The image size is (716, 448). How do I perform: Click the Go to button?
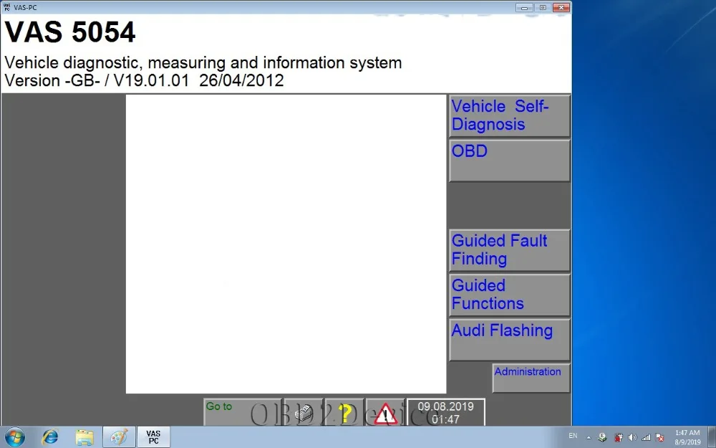pos(243,412)
